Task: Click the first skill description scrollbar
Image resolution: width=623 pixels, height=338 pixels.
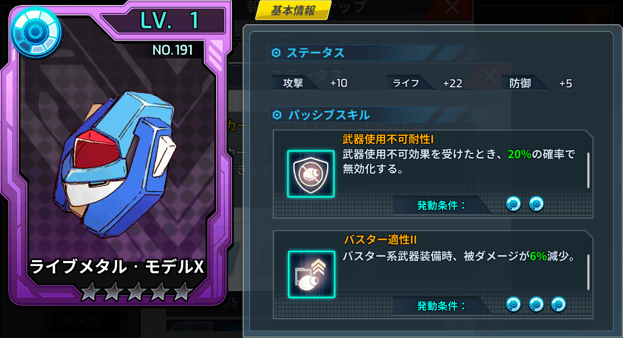Action: 588,170
